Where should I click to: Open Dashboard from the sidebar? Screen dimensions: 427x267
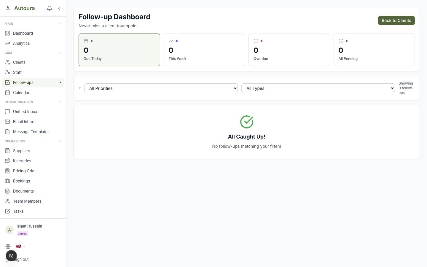point(33,33)
